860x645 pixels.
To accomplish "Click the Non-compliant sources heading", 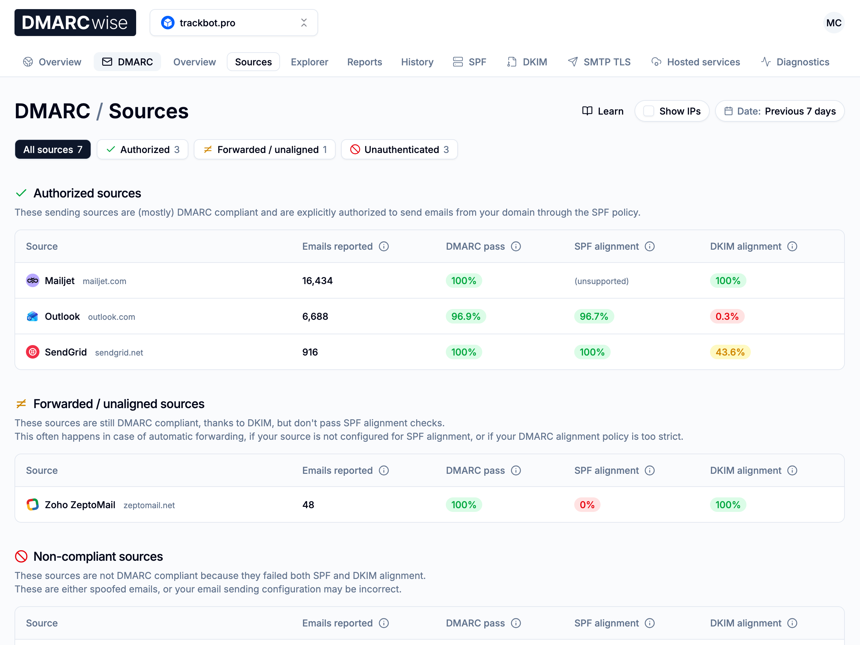I will coord(98,557).
